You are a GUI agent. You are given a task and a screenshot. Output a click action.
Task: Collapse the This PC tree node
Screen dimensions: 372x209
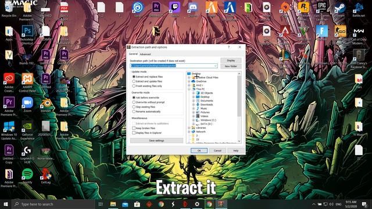coord(189,89)
